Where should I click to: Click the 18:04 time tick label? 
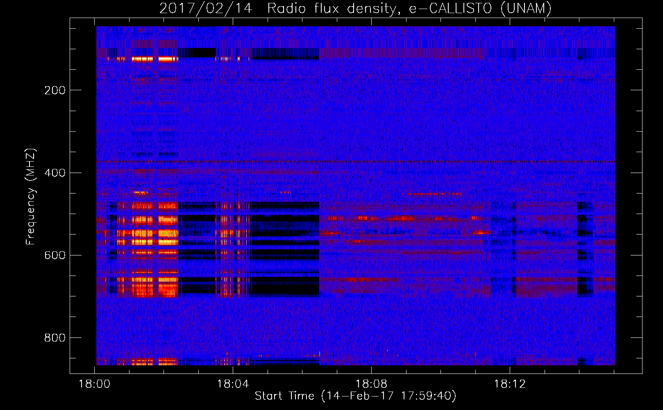(x=233, y=384)
